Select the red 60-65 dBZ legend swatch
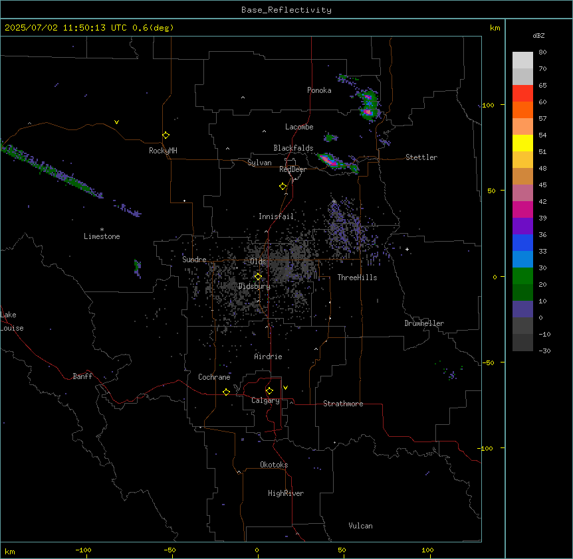Image resolution: width=573 pixels, height=559 pixels. [x=522, y=94]
